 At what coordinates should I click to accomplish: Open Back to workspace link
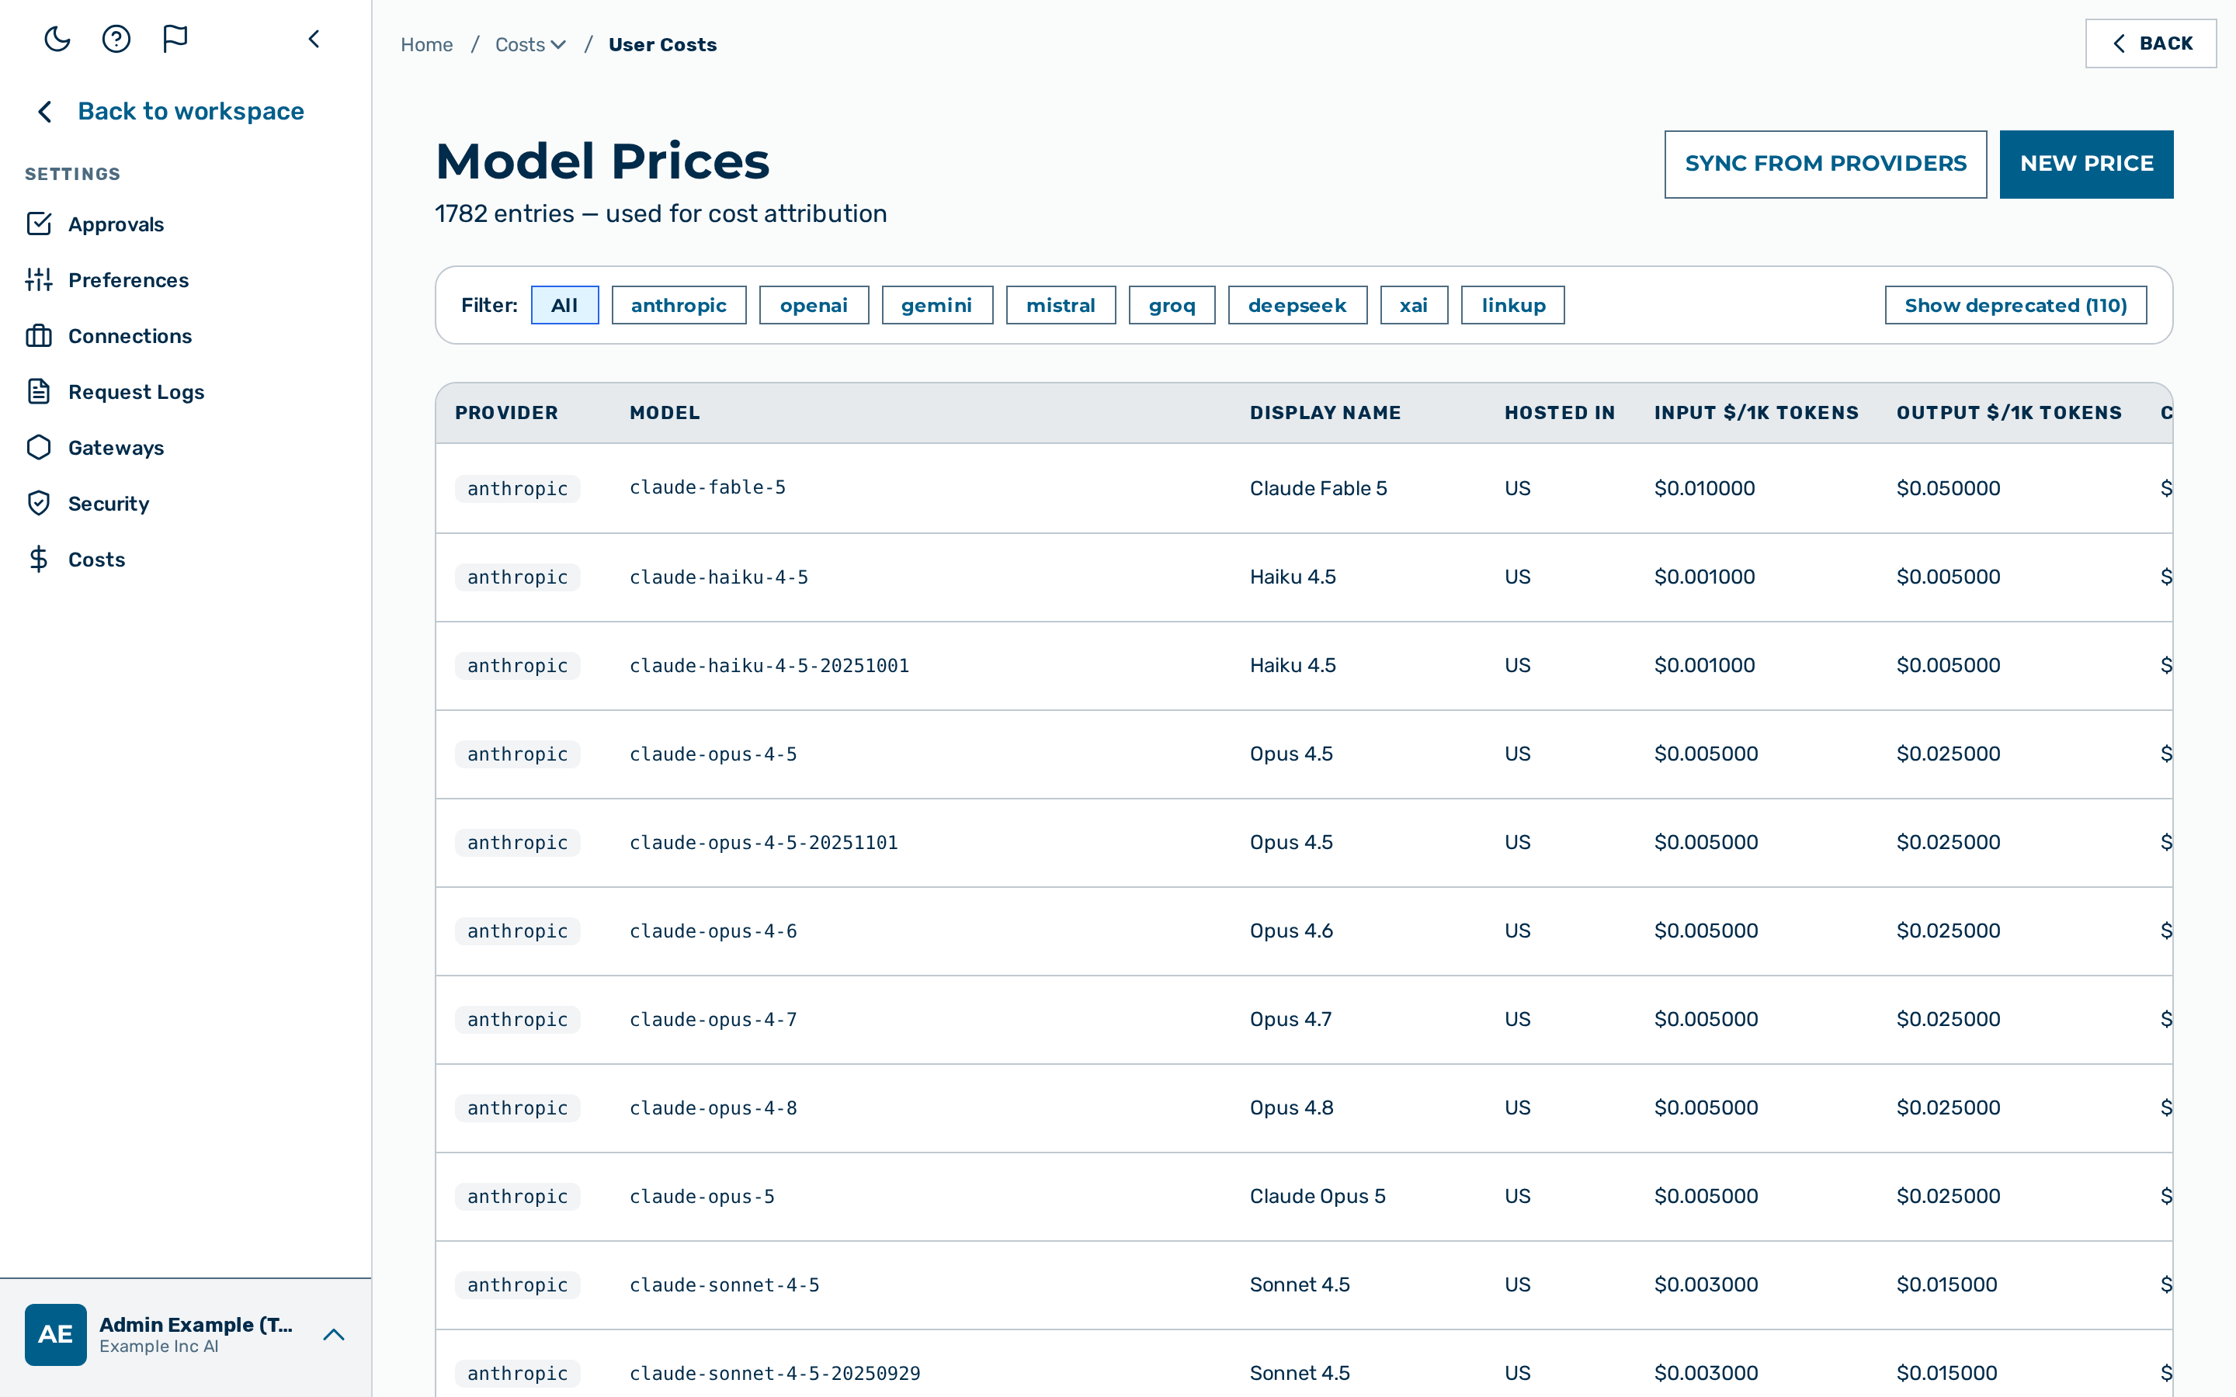[x=190, y=111]
